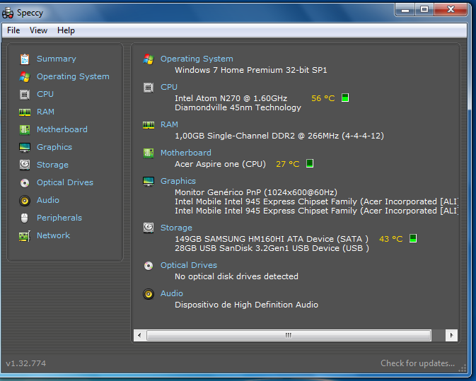Click Windows 7 Home Premium 32-bit SP1 text

click(251, 70)
